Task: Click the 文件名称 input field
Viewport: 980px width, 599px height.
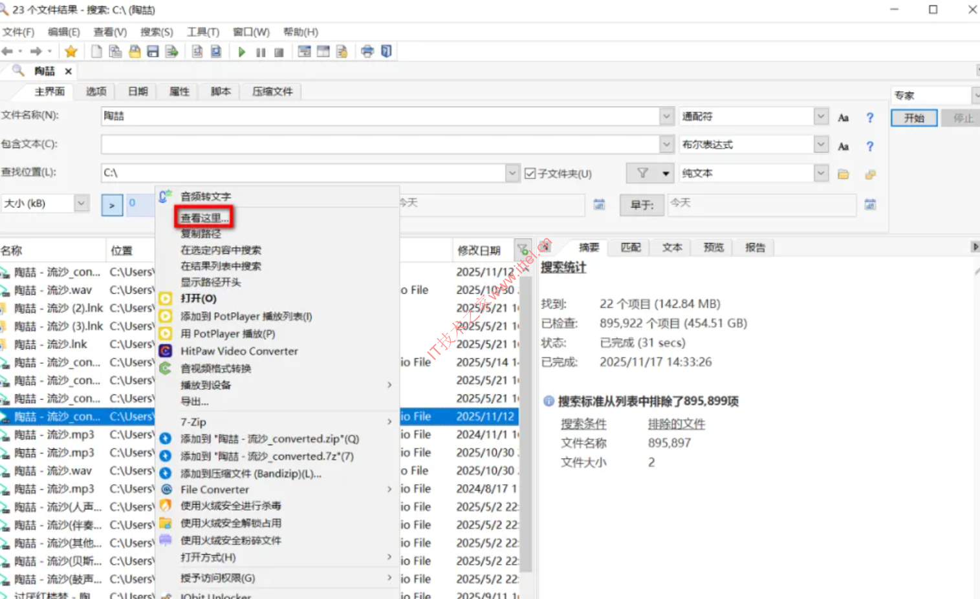Action: [380, 116]
